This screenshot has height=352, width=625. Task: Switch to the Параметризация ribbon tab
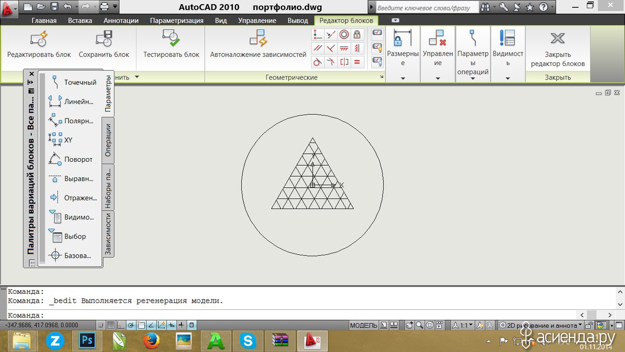click(x=177, y=20)
